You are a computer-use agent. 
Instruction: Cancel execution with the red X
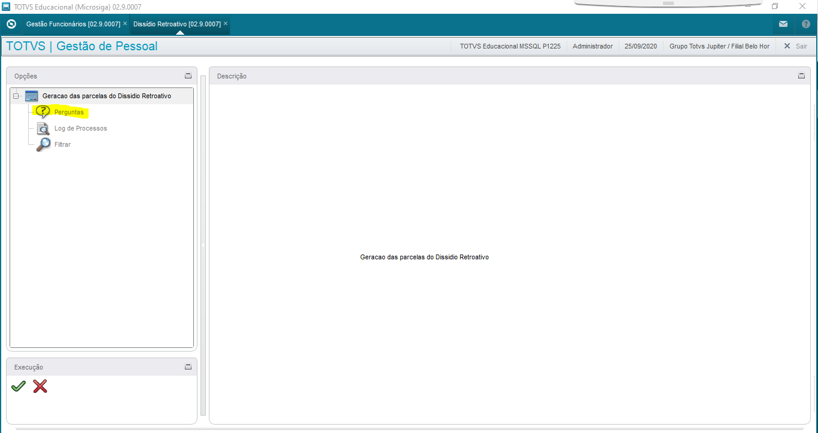point(40,386)
